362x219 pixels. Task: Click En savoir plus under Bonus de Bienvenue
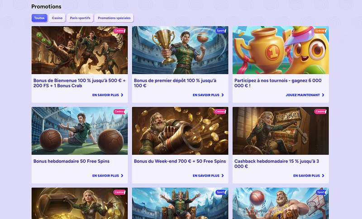108,95
